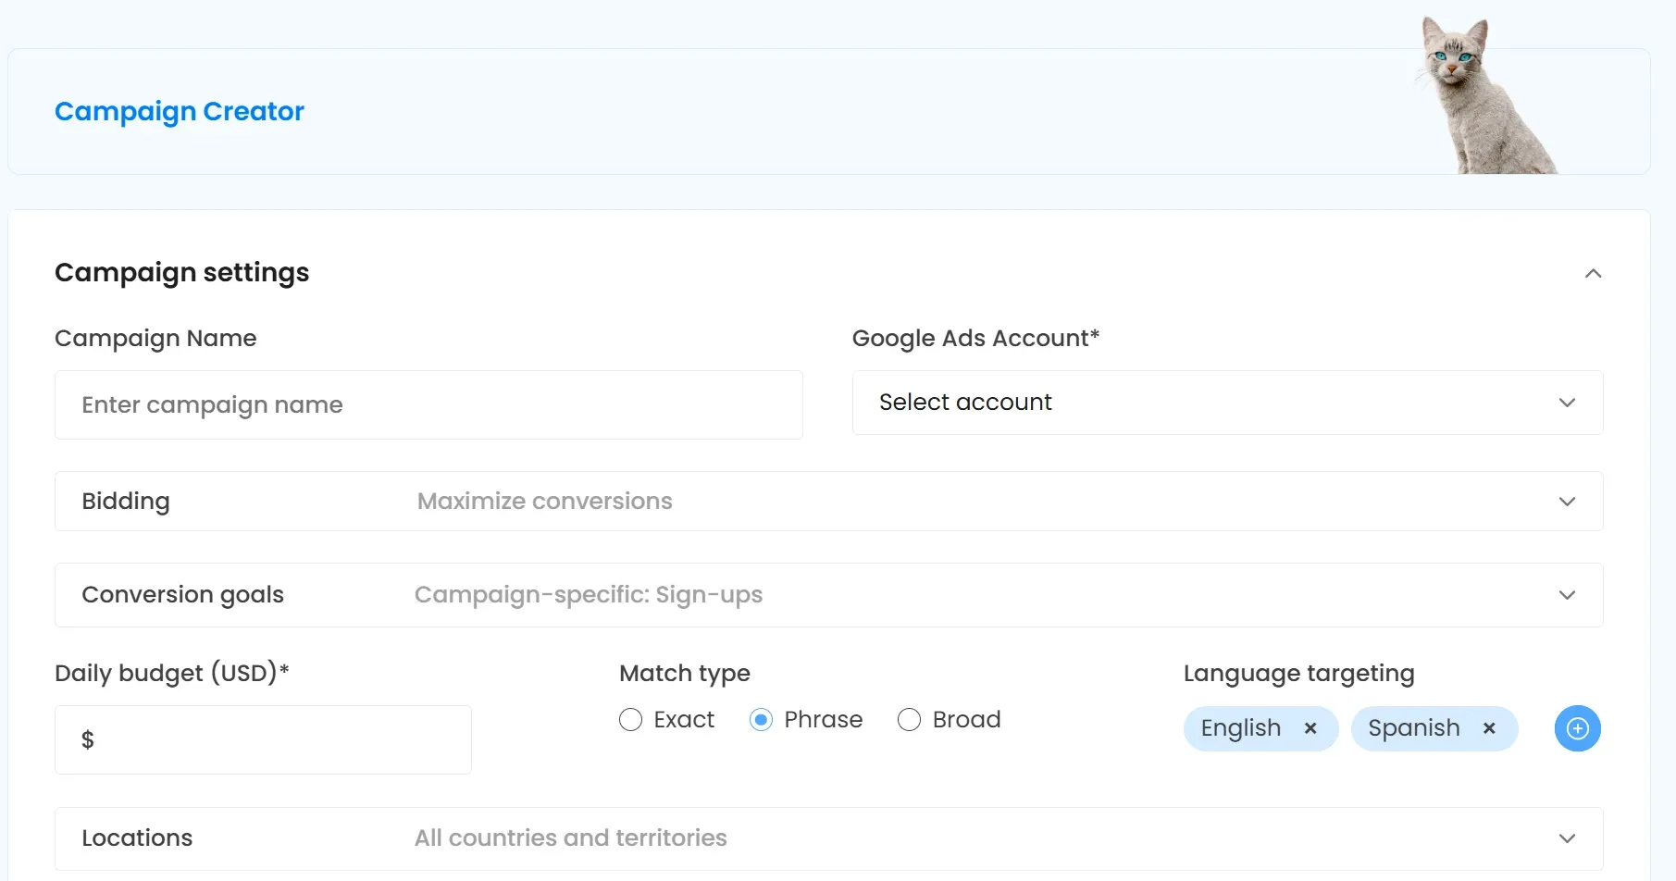Remove the Spanish language tag
This screenshot has height=881, width=1676.
coord(1489,728)
